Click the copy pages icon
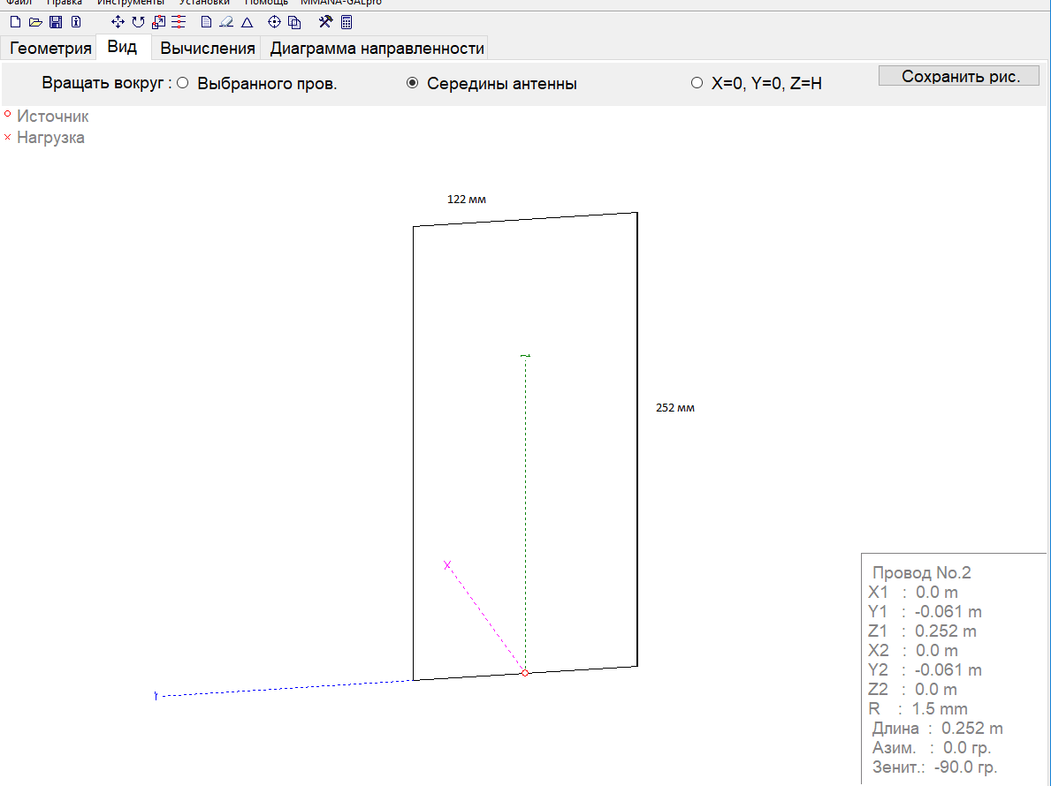This screenshot has height=786, width=1051. point(294,22)
